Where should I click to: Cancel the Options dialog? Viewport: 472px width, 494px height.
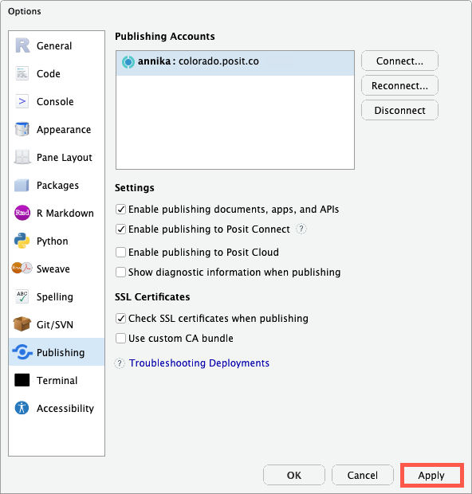coord(362,475)
